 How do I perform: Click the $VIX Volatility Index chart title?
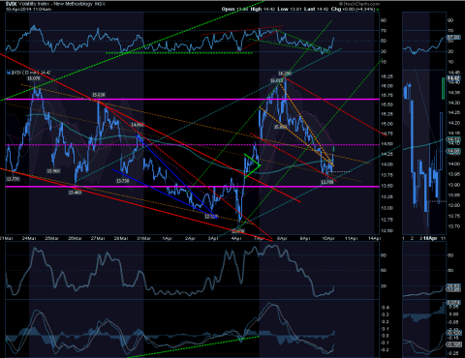click(55, 4)
